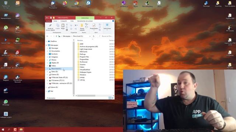Click the back arrow in Explorer
Image resolution: width=236 pixels, height=132 pixels.
[48, 36]
